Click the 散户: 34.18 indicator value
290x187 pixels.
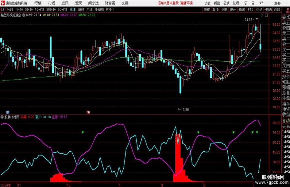pyautogui.click(x=43, y=117)
